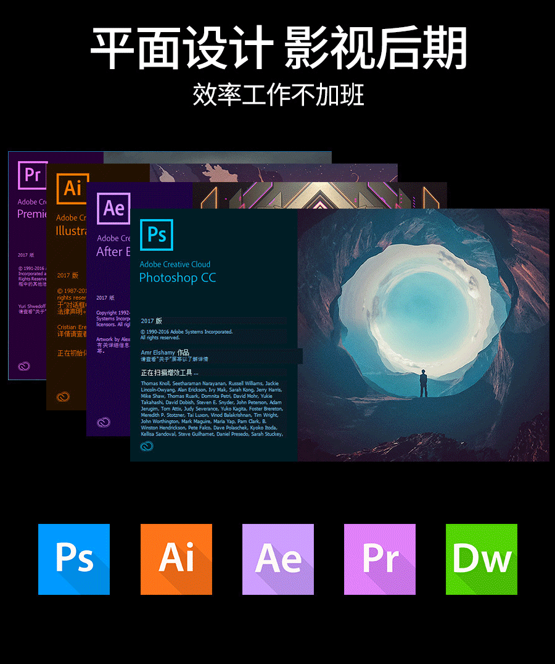Click 'Yuri Shwedoff' credit on Premiere splash
This screenshot has height=664, width=555.
[31, 306]
